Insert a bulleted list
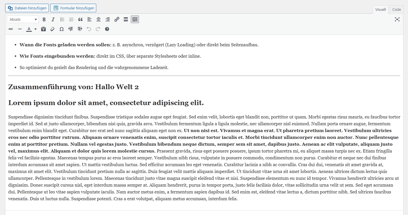The image size is (408, 215). [x=62, y=20]
